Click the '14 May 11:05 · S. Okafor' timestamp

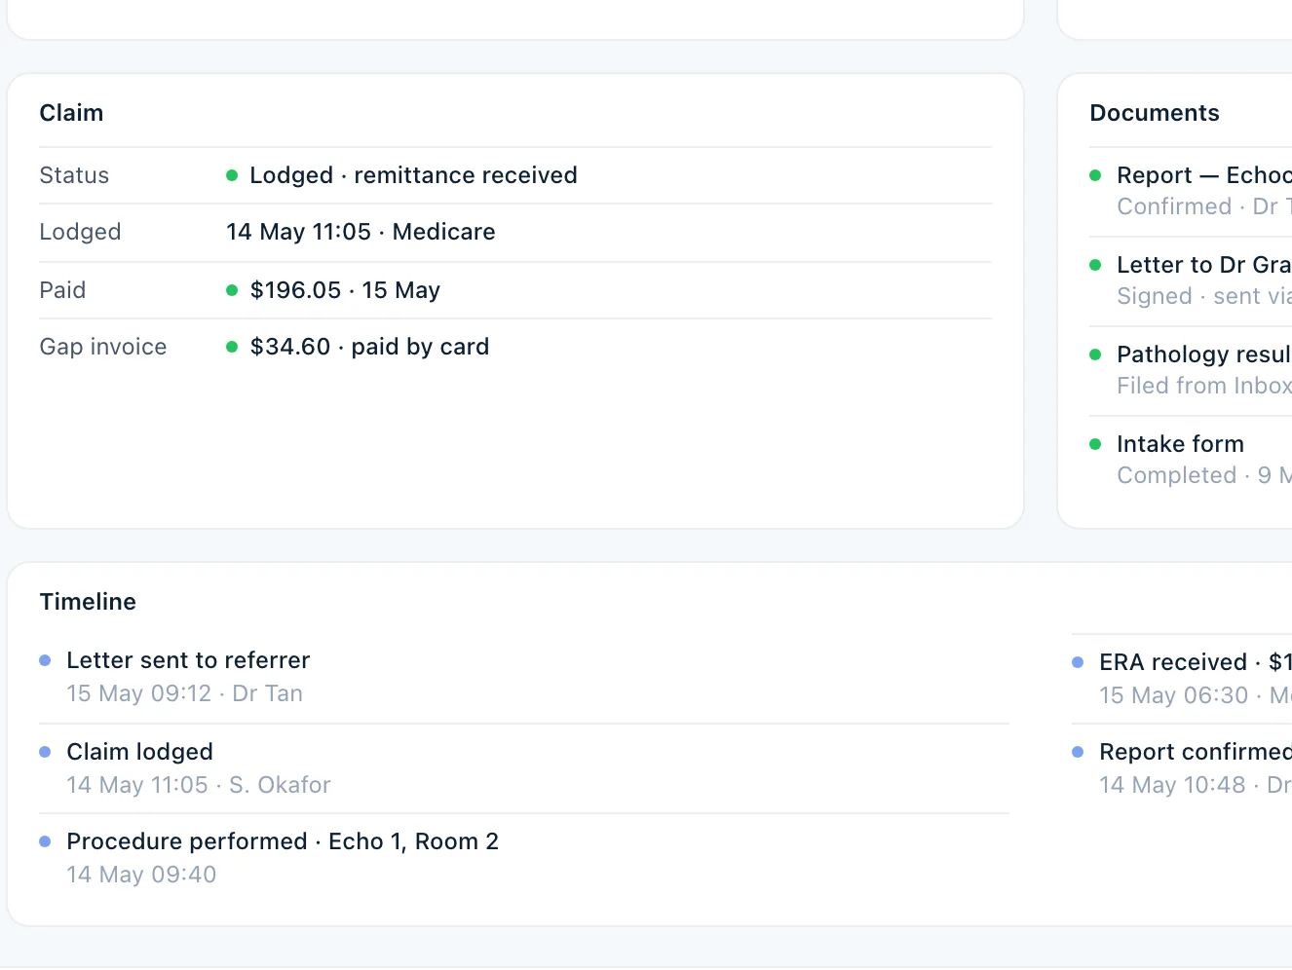(199, 785)
